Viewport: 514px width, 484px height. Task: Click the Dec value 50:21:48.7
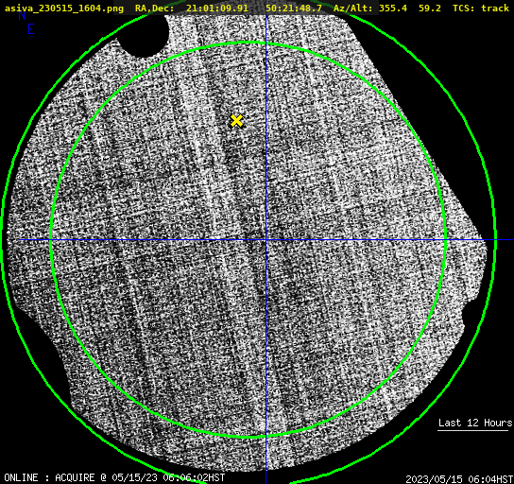click(294, 8)
